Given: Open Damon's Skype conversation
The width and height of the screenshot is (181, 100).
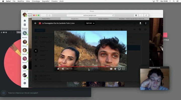Looking at the screenshot, I should [x=25, y=59].
